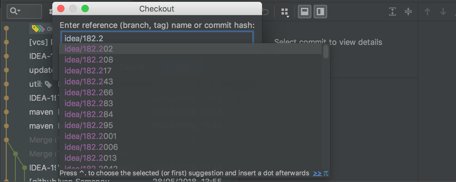Click the colored branch labels icon
456x182 pixels.
coord(38,29)
